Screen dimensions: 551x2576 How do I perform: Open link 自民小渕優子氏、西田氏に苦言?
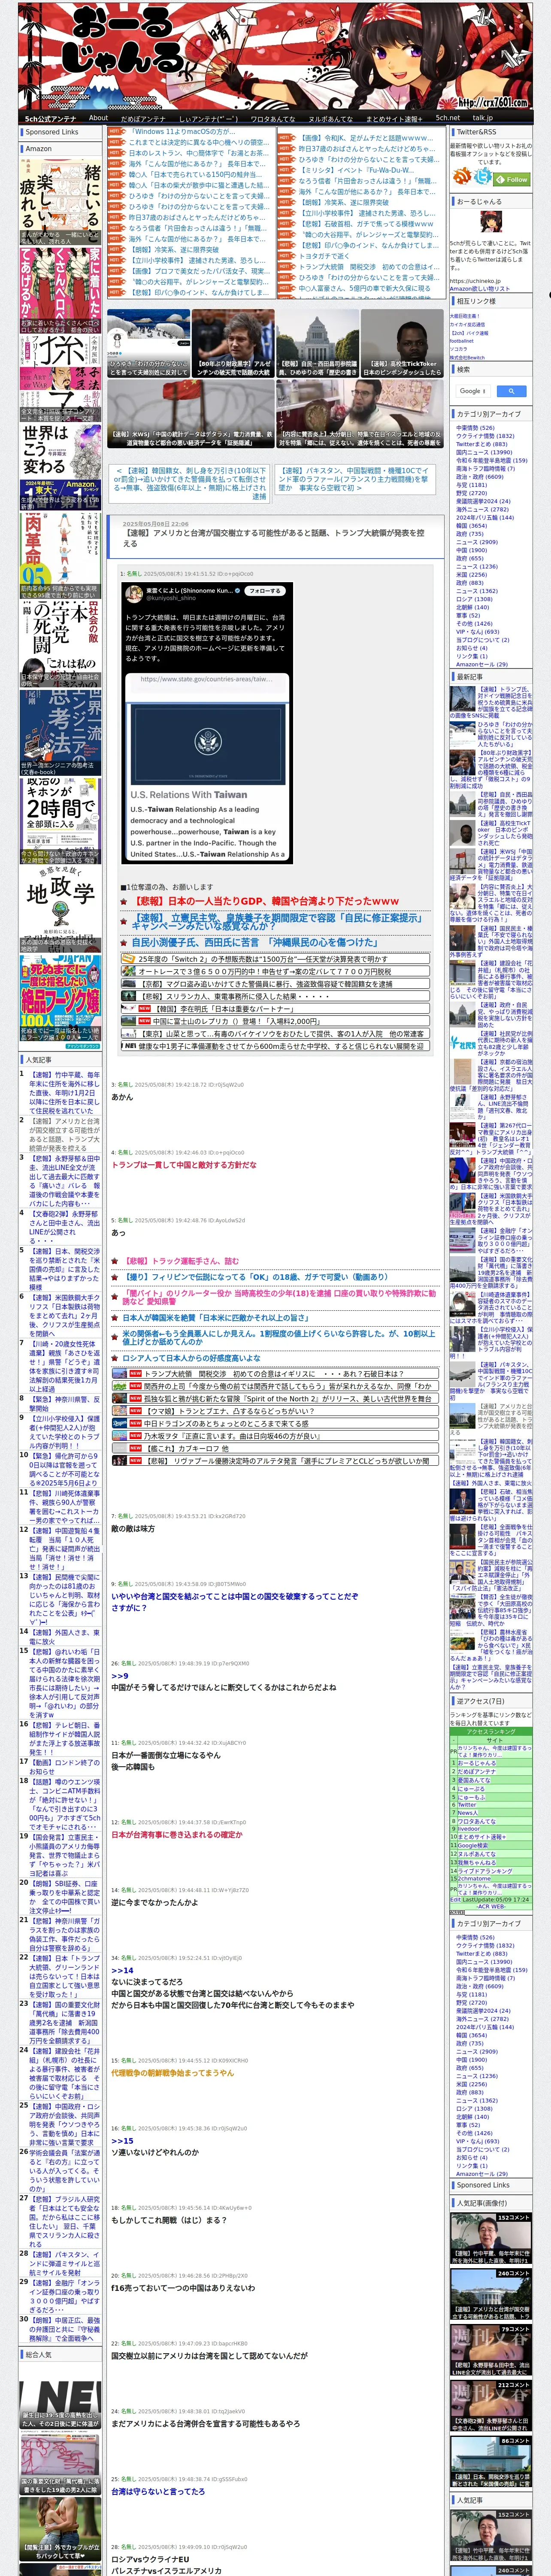pyautogui.click(x=255, y=942)
